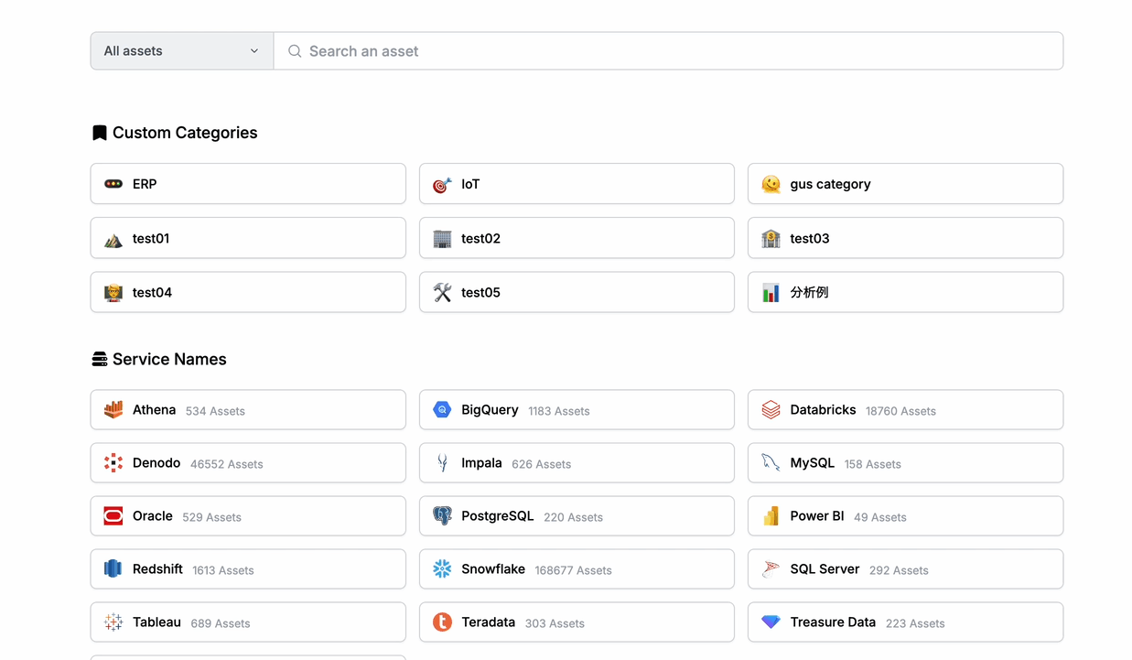Browse Tableau assets
Viewport: 1132px width, 660px height.
click(x=248, y=622)
